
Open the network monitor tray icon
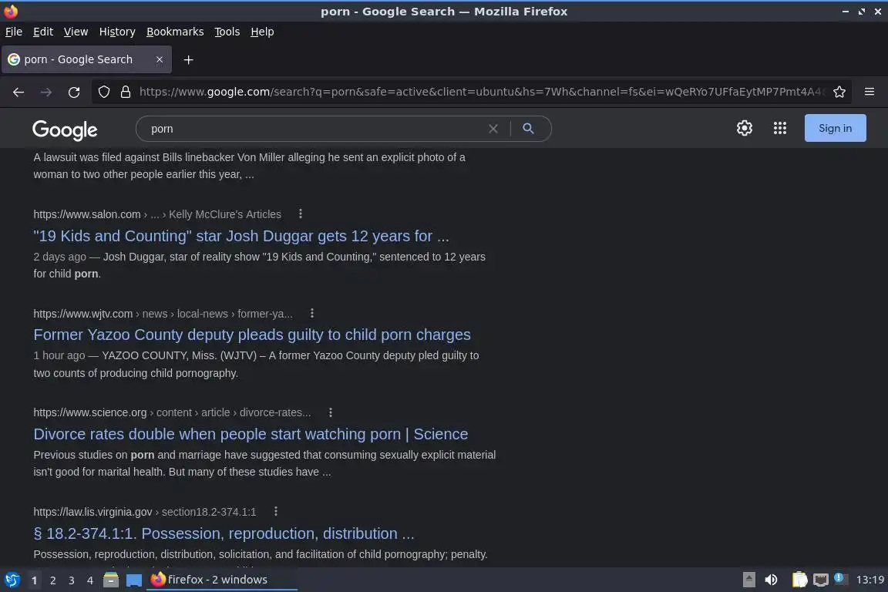821,580
